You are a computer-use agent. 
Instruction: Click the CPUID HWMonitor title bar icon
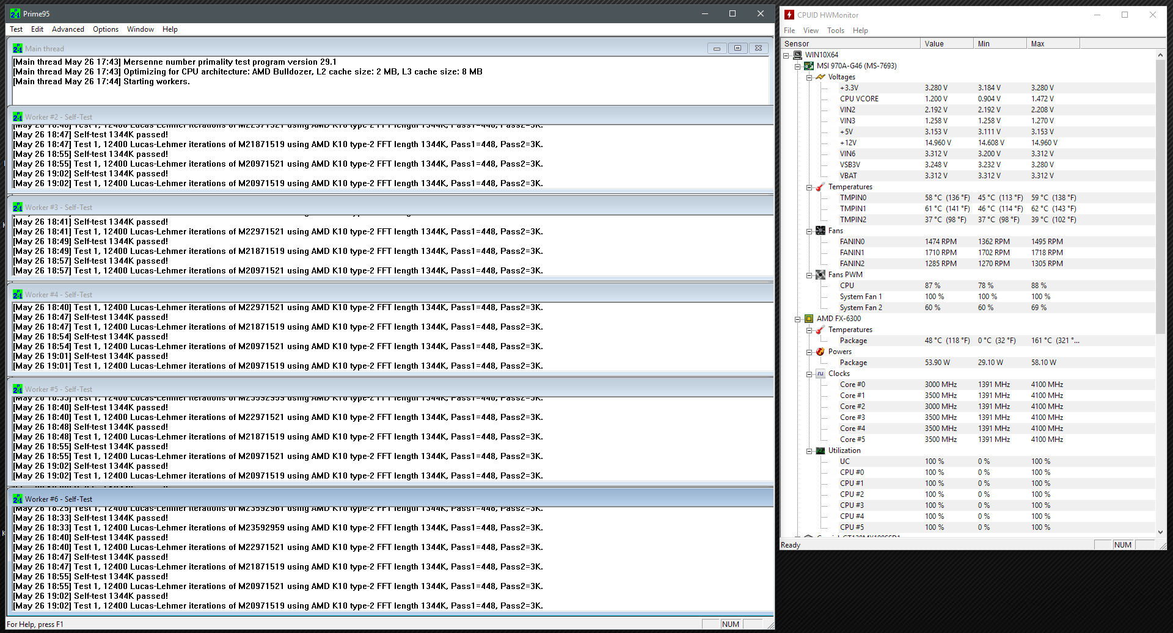[789, 15]
